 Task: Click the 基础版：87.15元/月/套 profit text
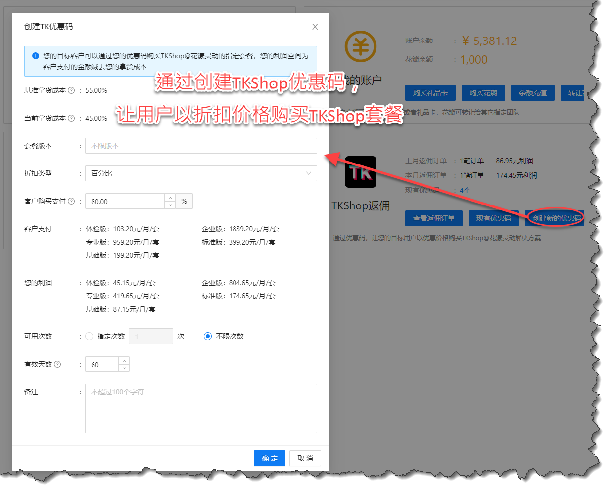click(121, 309)
